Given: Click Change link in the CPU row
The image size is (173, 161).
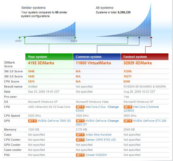Looking at the screenshot, I should point(113,107).
